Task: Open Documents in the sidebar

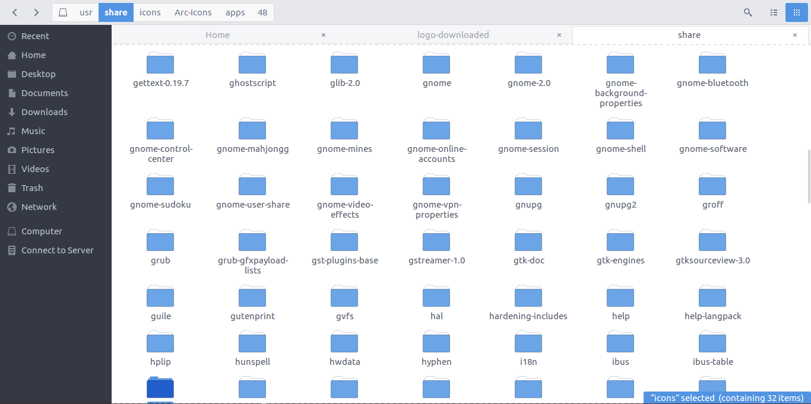Action: (56, 93)
